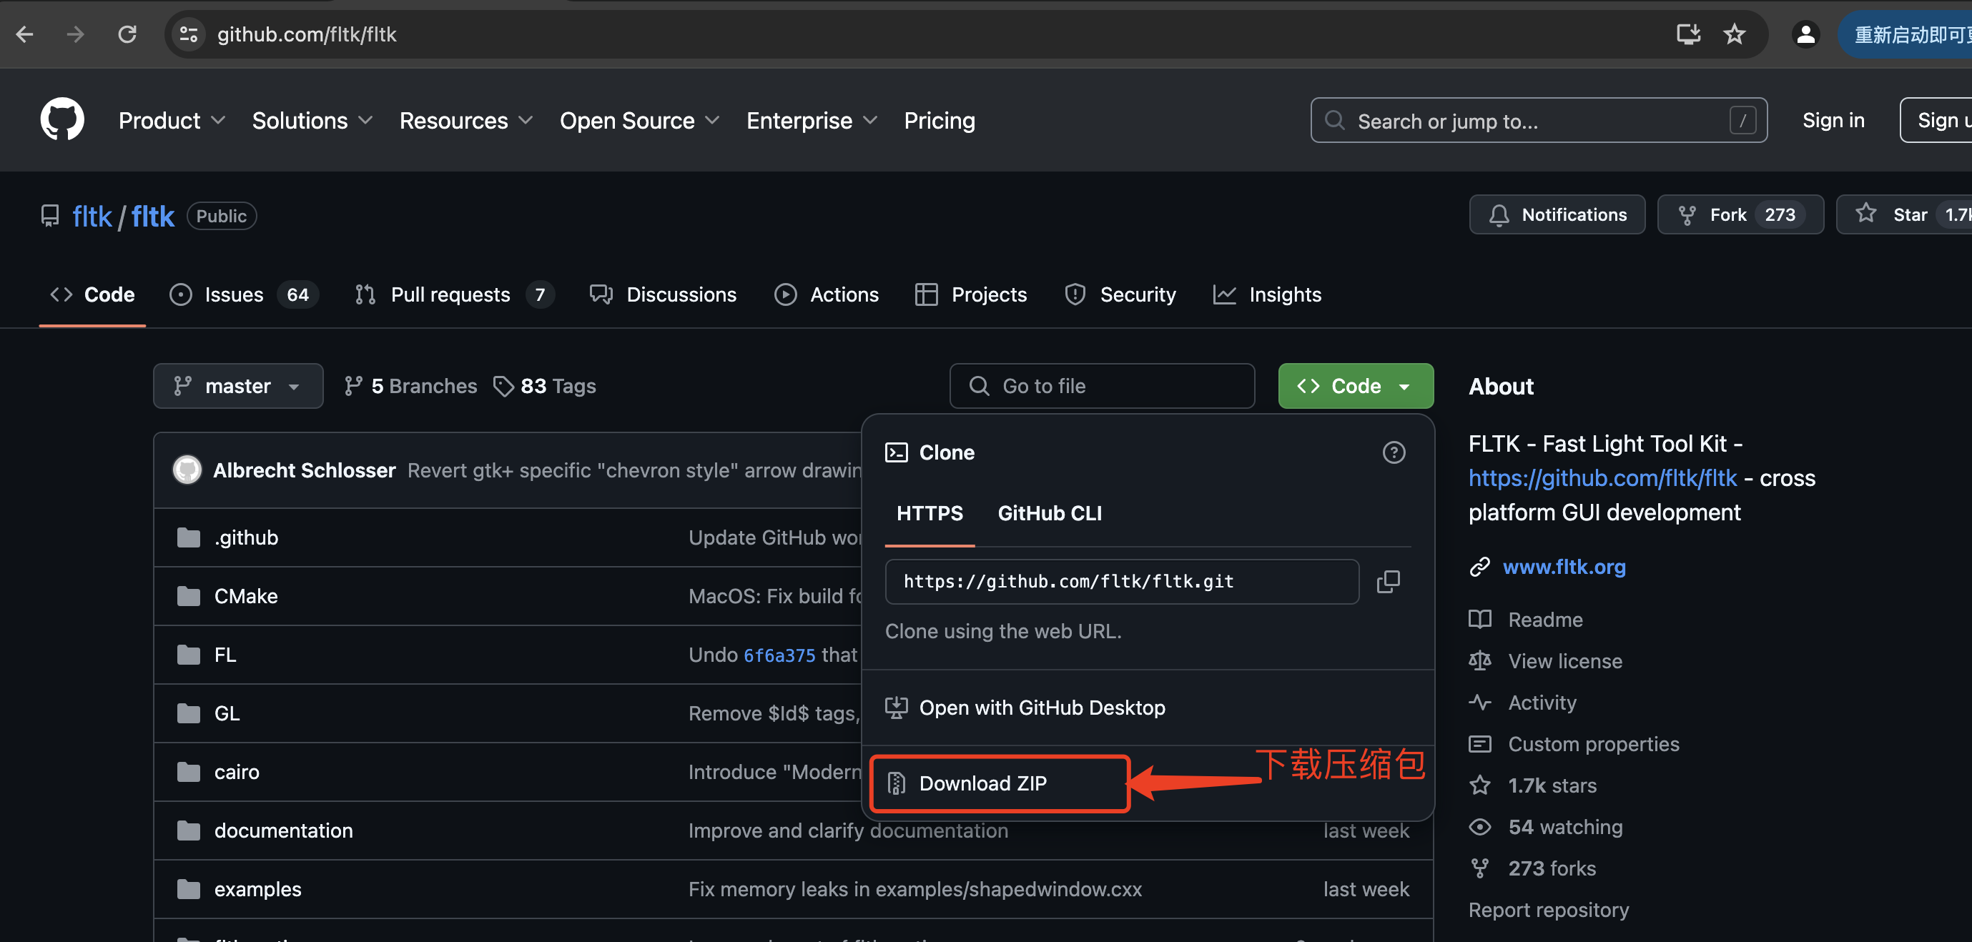Go back using the browser back arrow
The image size is (1972, 942).
click(x=25, y=34)
